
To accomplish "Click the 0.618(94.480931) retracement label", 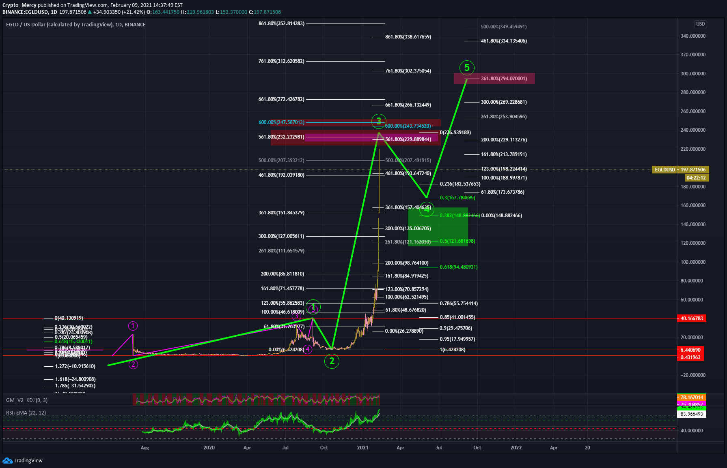I will (x=459, y=267).
